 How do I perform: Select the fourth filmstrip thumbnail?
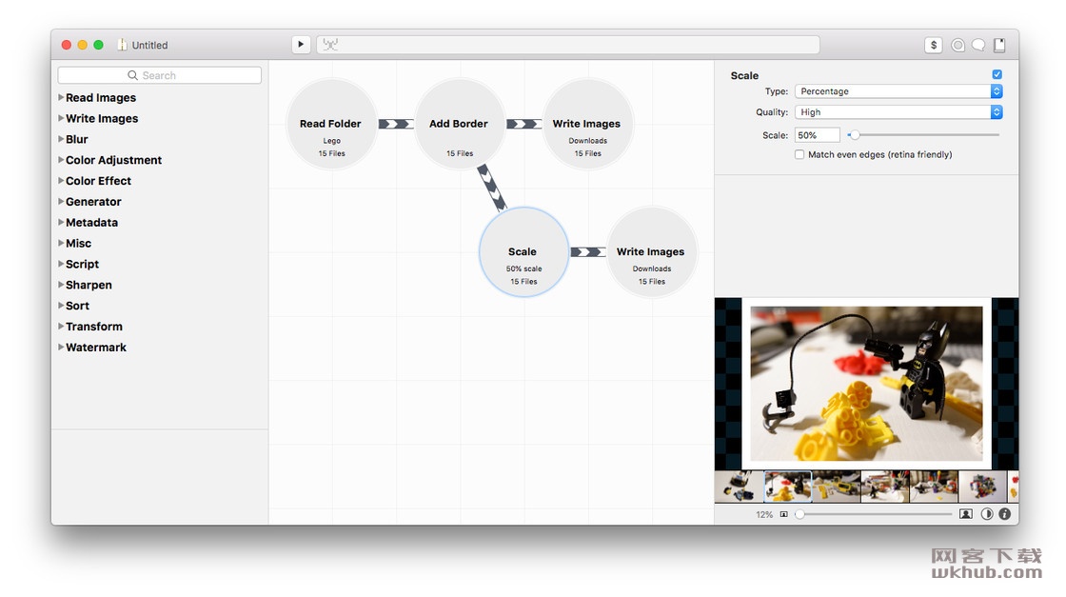885,487
